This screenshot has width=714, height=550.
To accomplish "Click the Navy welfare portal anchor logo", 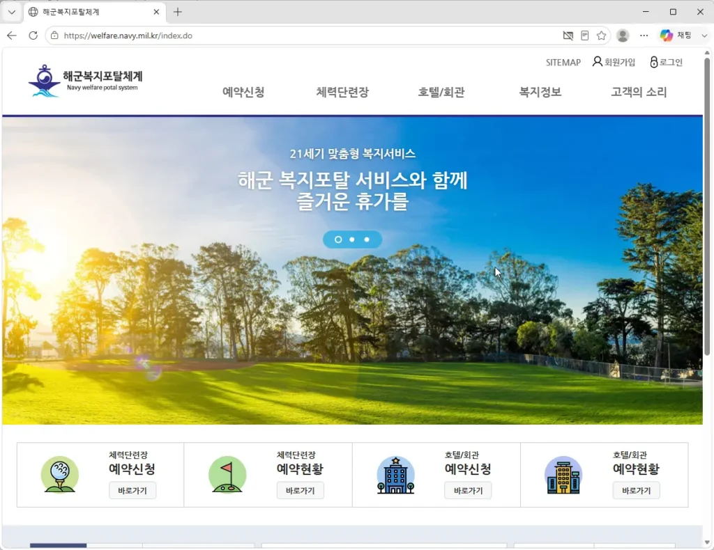I will click(44, 81).
